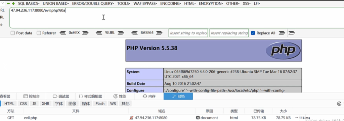This screenshot has width=344, height=121.
Task: Filter network requests by JS
Action: [35, 104]
